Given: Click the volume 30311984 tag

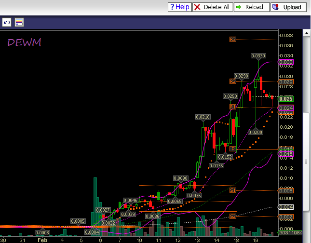Looking at the screenshot, I should (290, 232).
